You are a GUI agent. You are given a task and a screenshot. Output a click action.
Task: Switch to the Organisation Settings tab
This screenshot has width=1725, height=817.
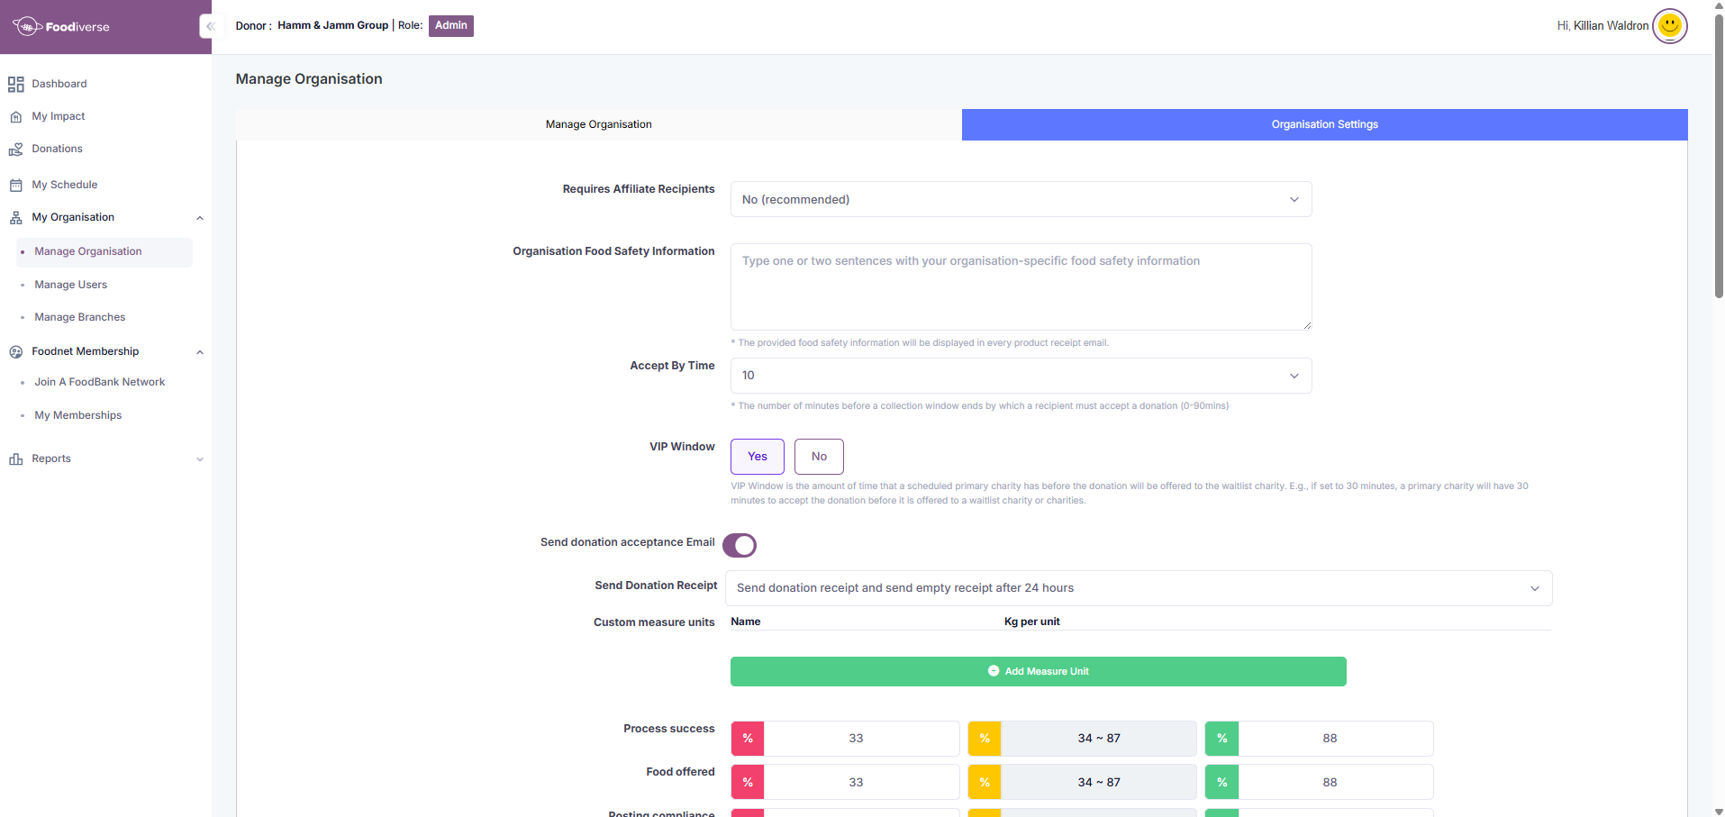pyautogui.click(x=1323, y=125)
